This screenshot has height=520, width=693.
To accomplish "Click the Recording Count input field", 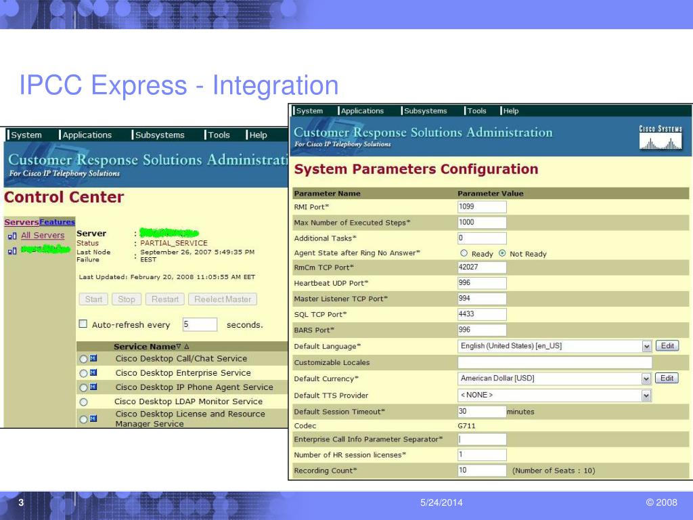I will (x=482, y=471).
